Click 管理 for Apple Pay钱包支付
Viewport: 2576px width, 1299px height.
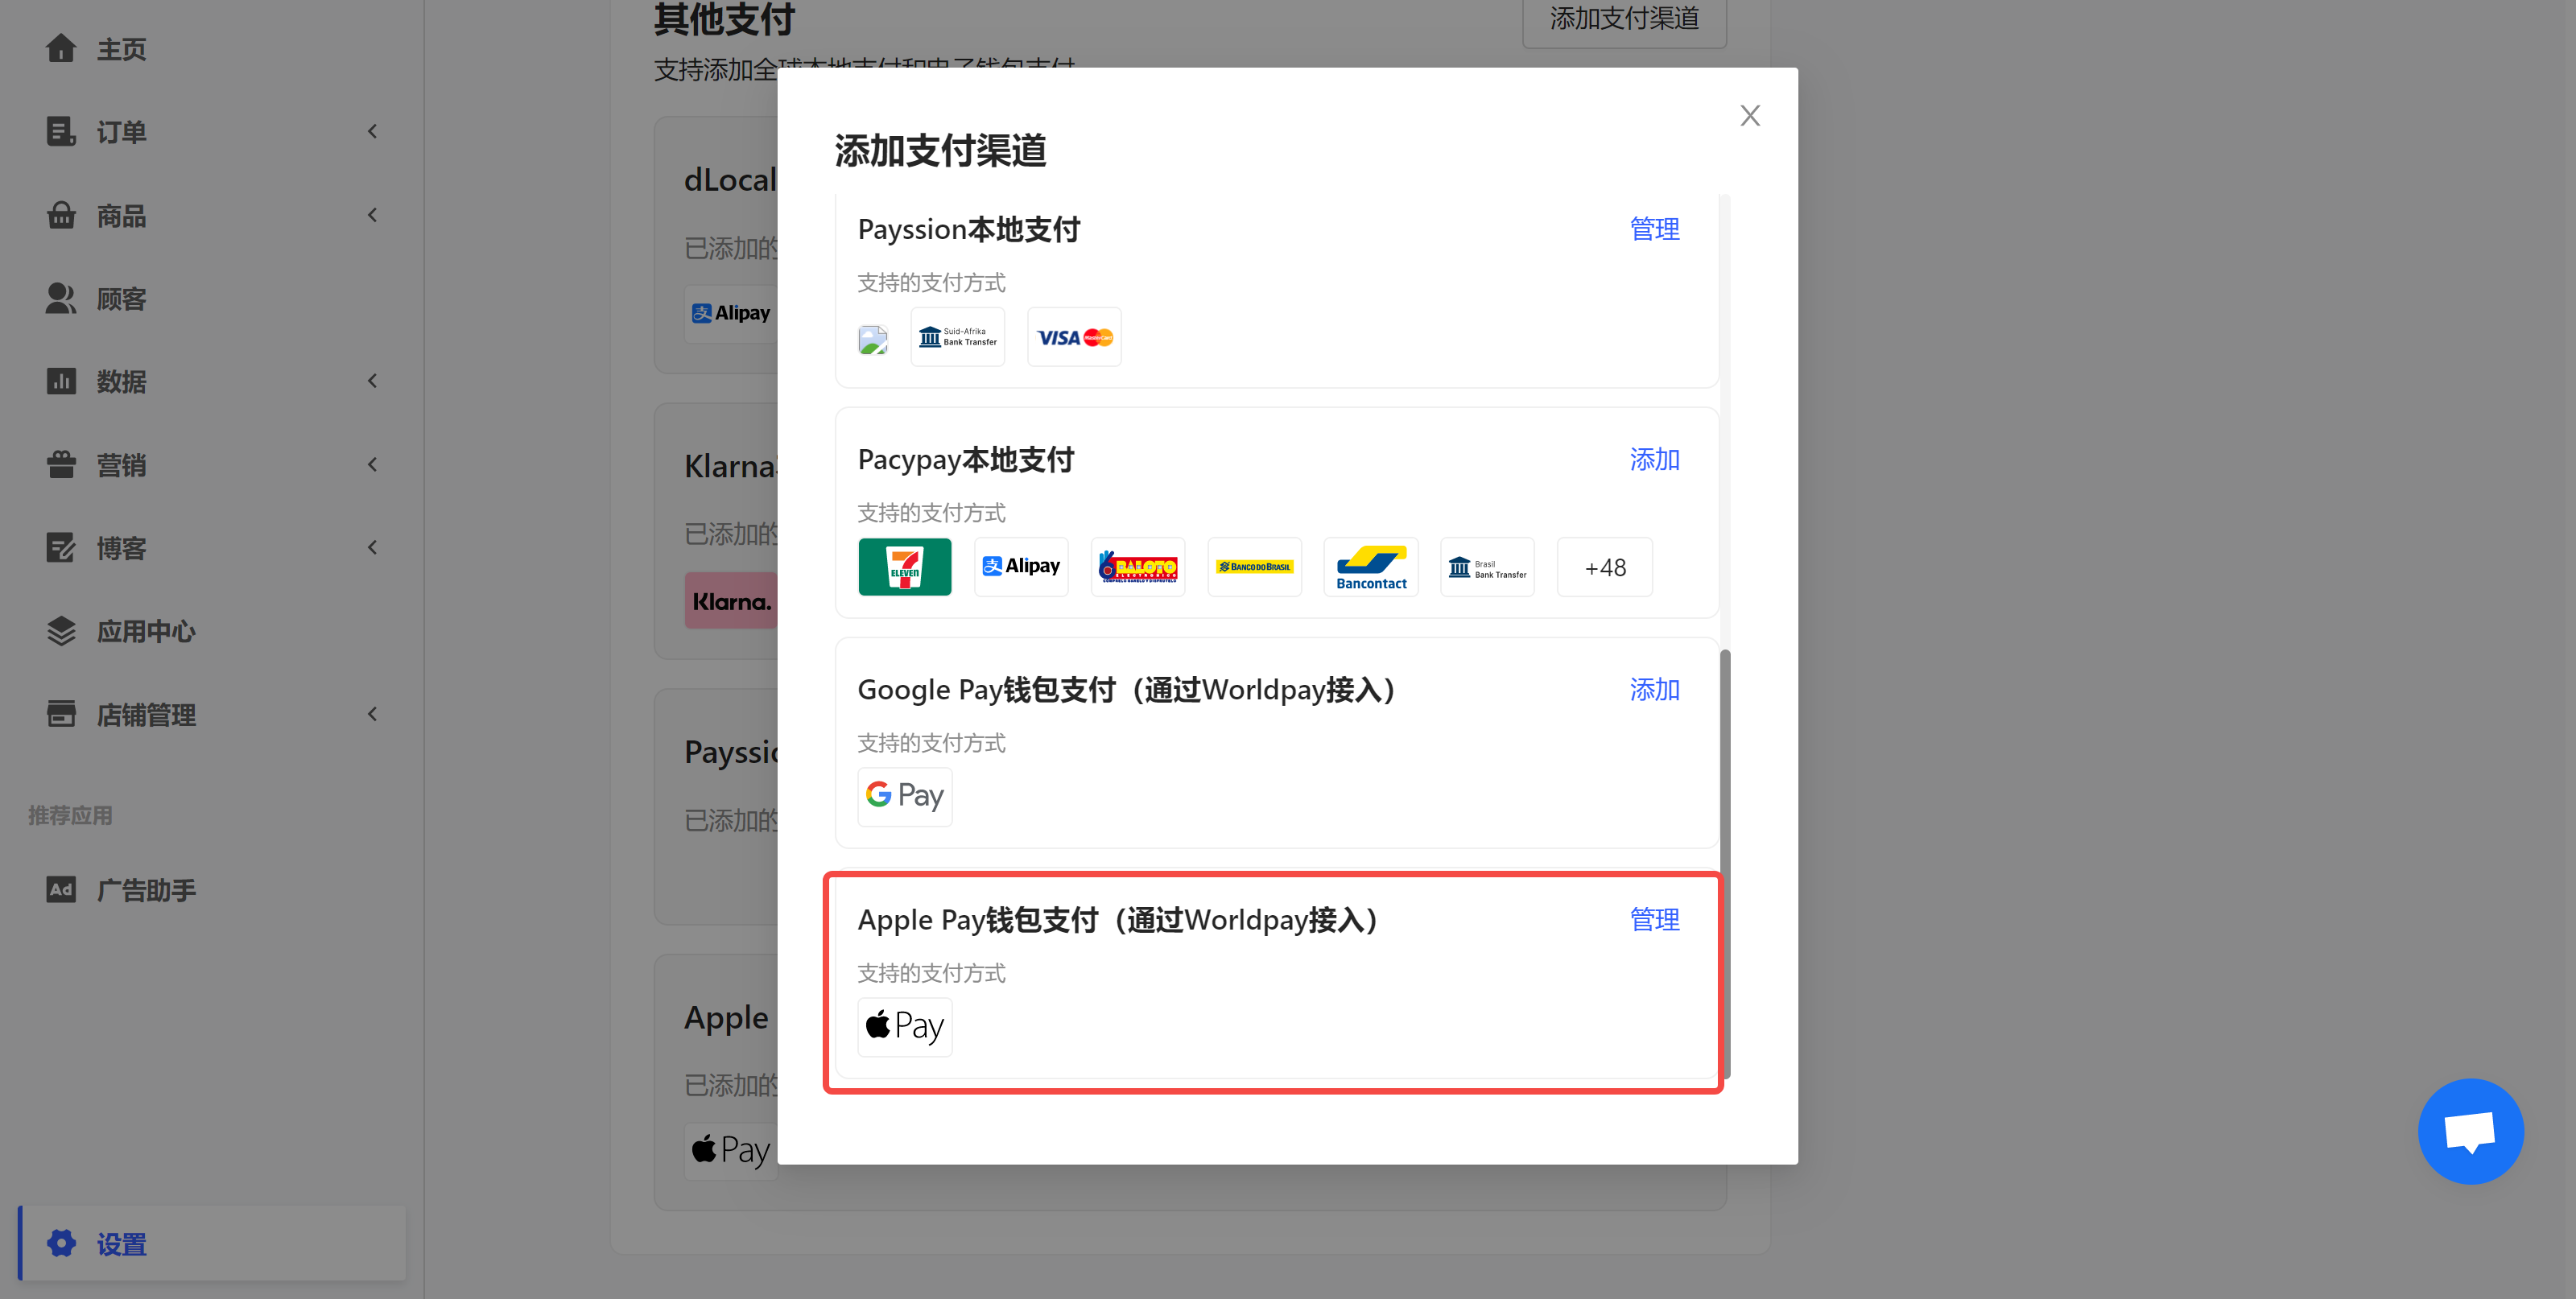(1655, 919)
